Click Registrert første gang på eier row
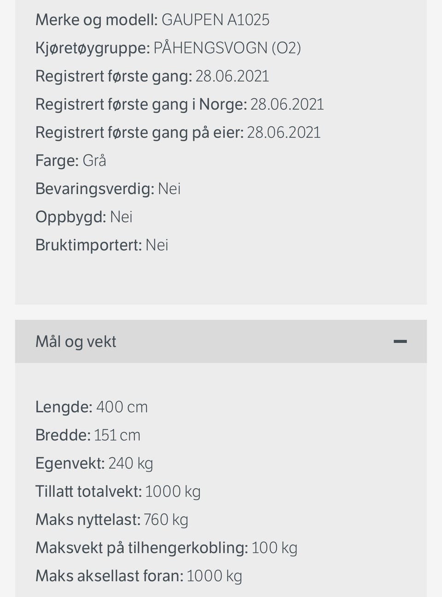This screenshot has height=597, width=442. click(178, 132)
